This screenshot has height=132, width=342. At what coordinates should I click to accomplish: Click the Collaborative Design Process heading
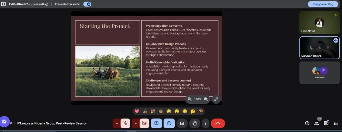(x=166, y=44)
